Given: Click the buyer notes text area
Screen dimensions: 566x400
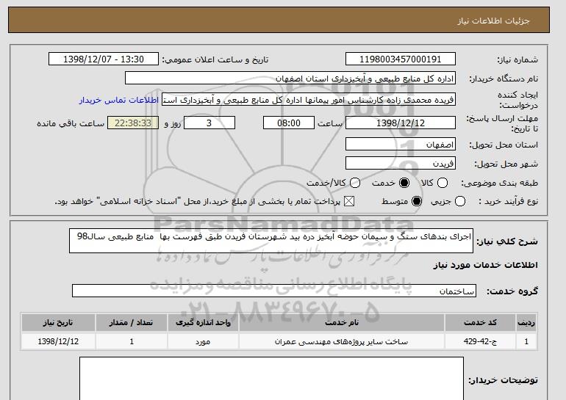Looking at the screenshot, I should pos(271,379).
